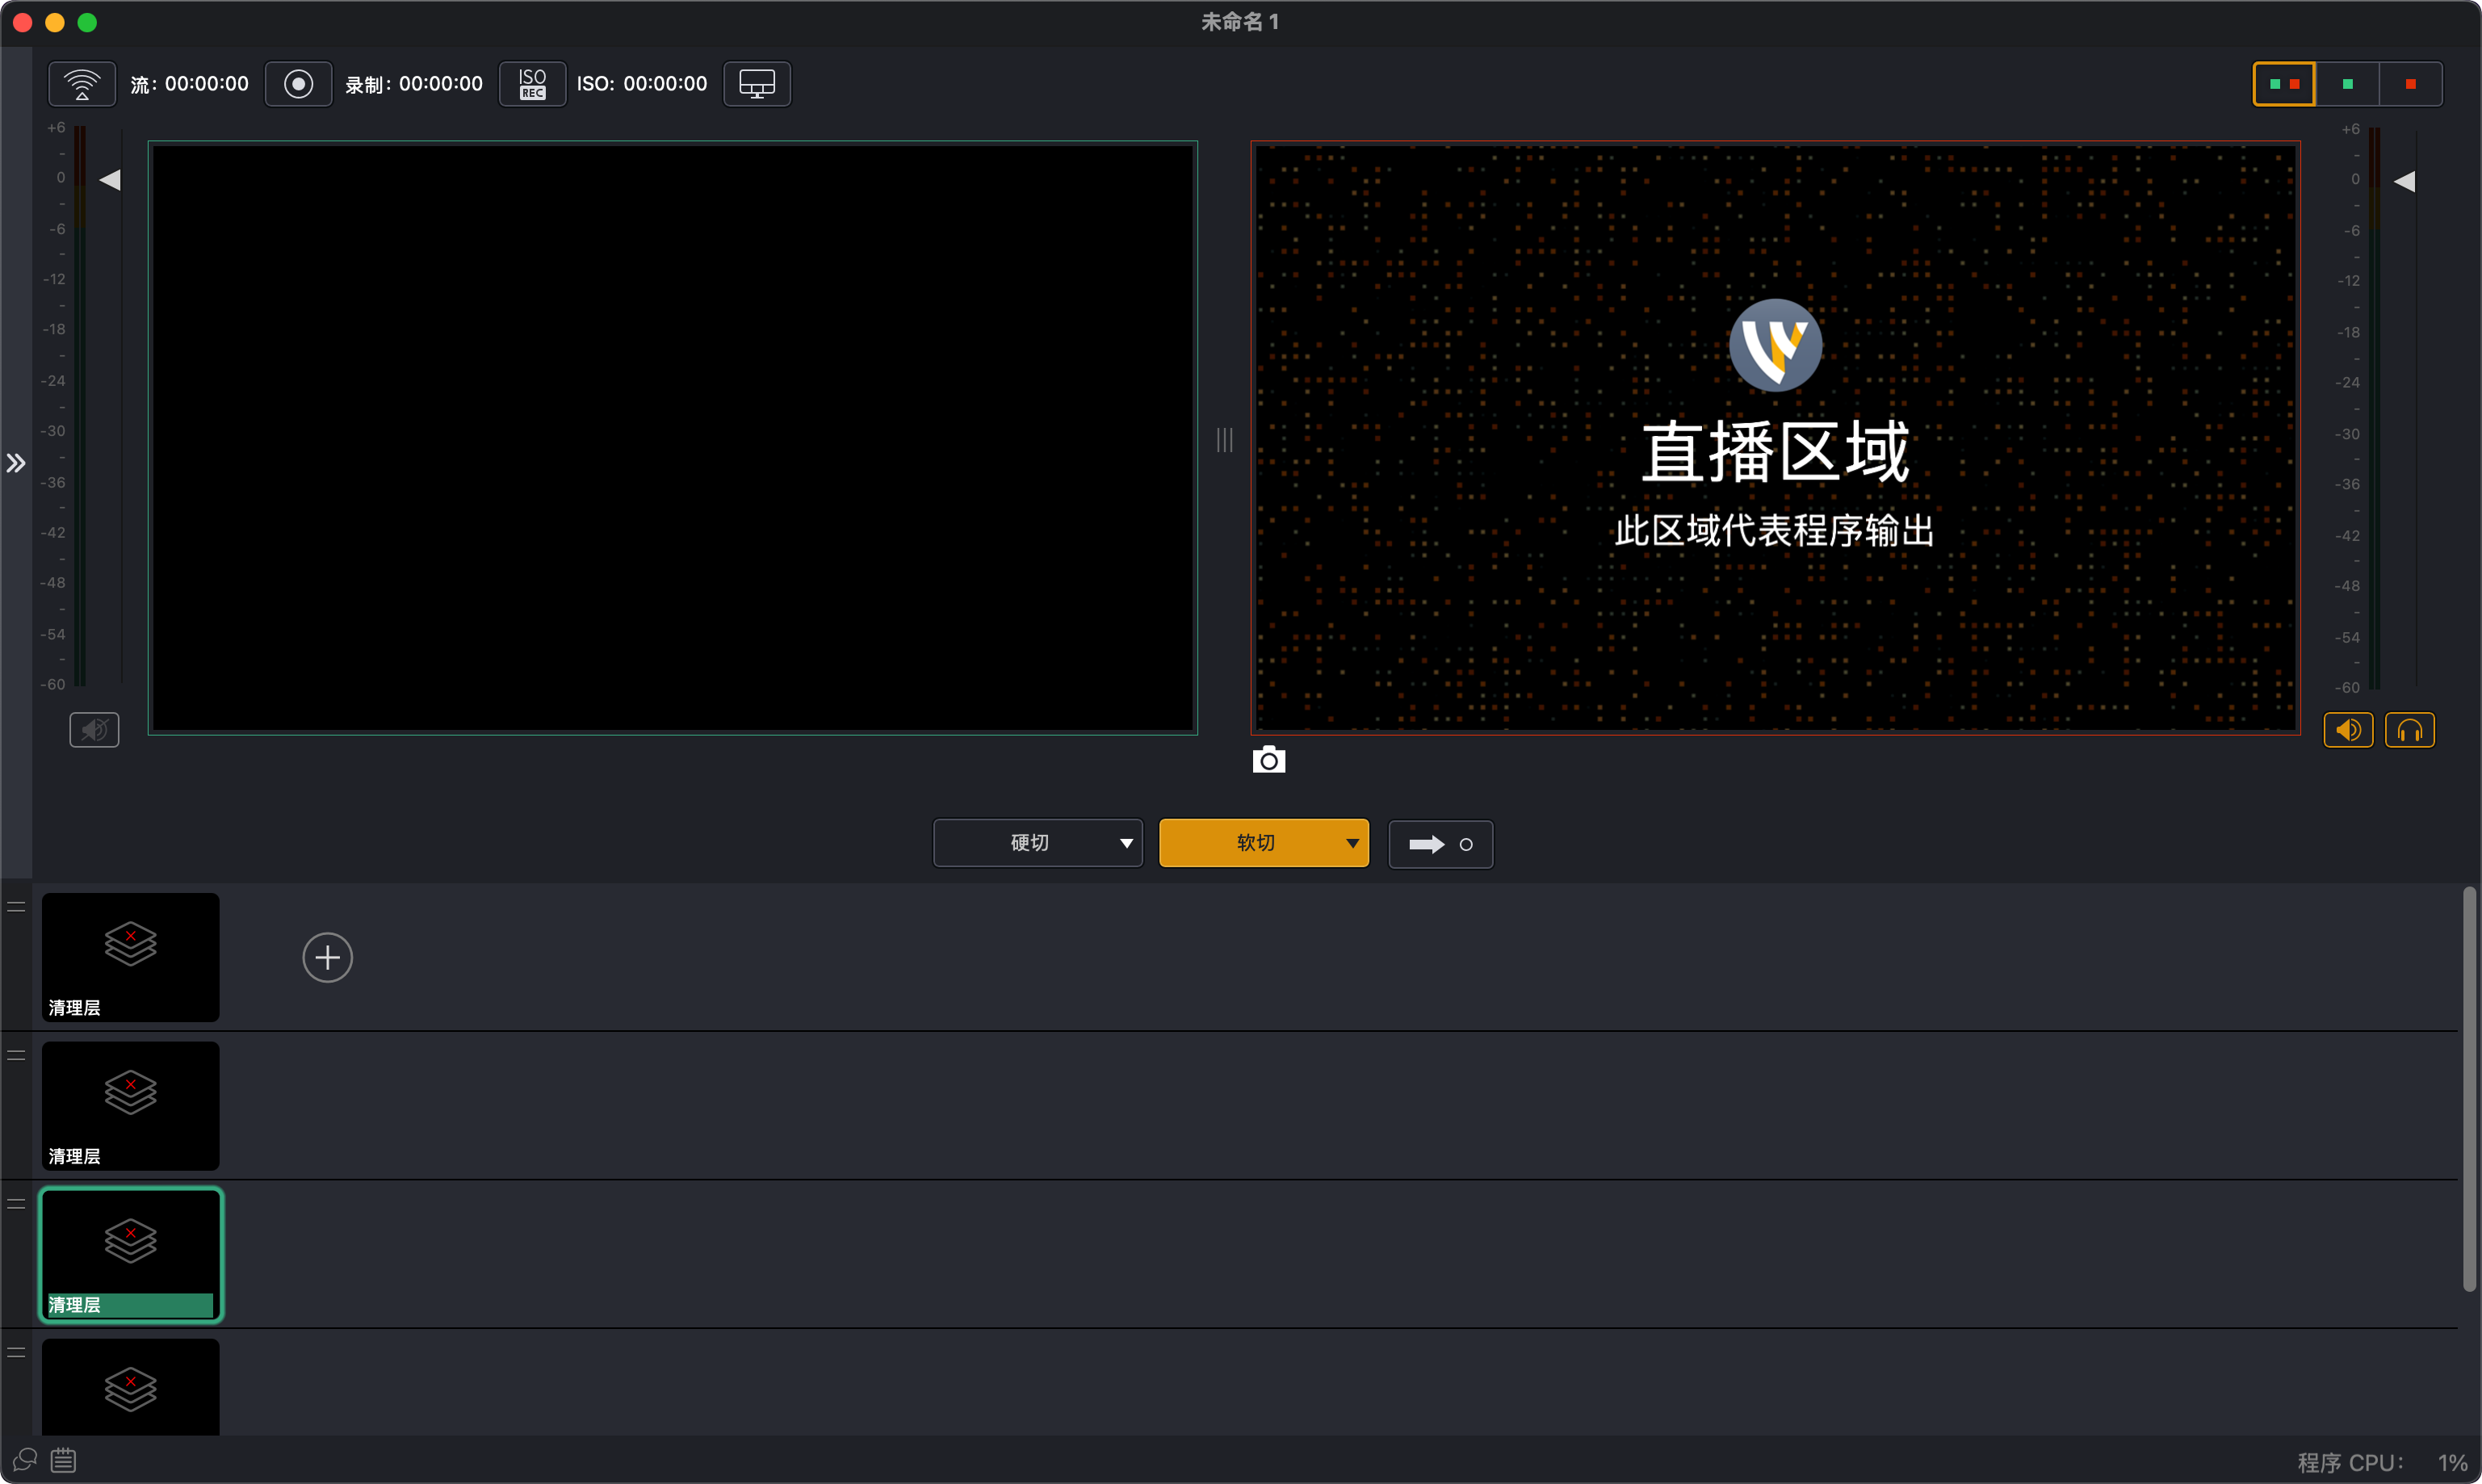Click the chat bubble icon in status bar
2482x1484 pixels.
pyautogui.click(x=25, y=1460)
